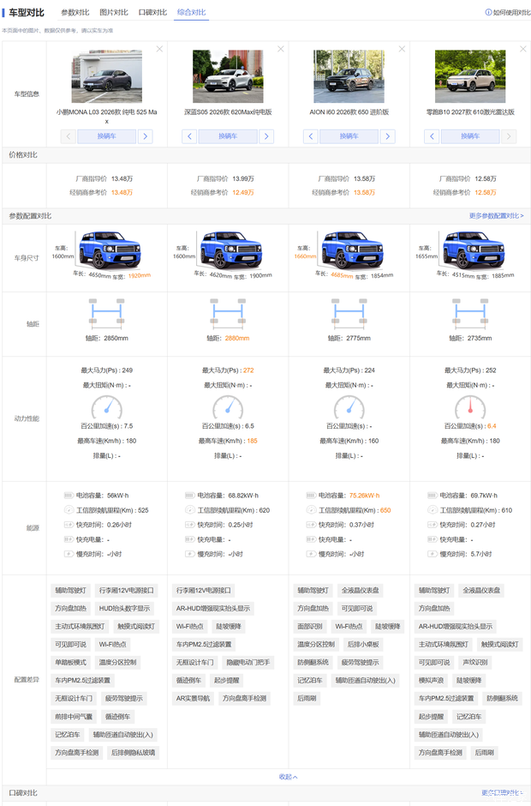Click AION i60 dealer price 13.58万
531x806 pixels.
pos(364,192)
